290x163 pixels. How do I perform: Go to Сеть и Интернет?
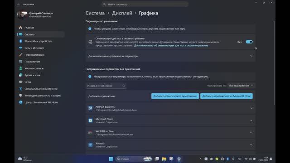click(x=34, y=48)
